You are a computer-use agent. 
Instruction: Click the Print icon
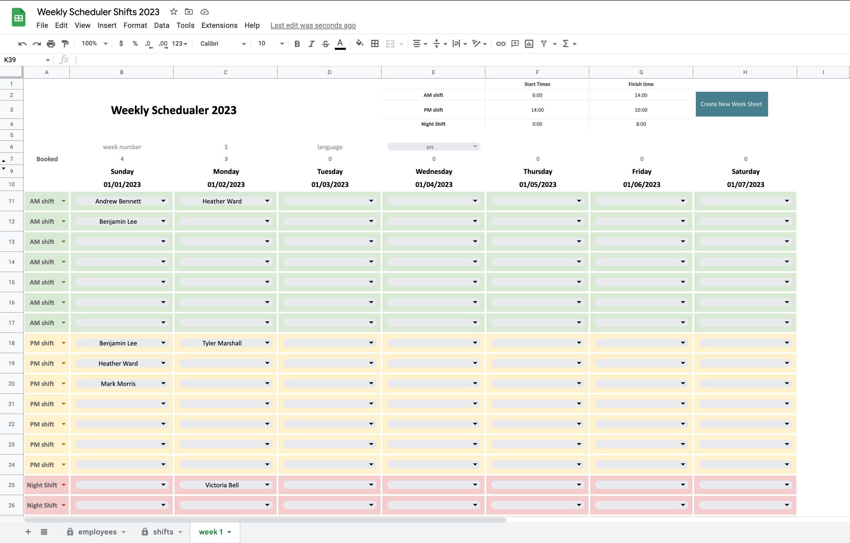(51, 43)
